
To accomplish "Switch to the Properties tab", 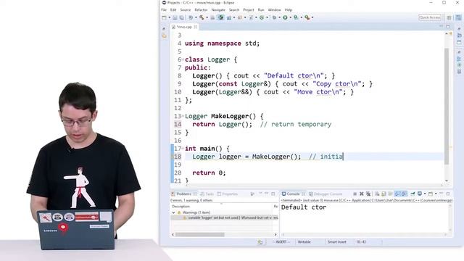I will [228, 194].
